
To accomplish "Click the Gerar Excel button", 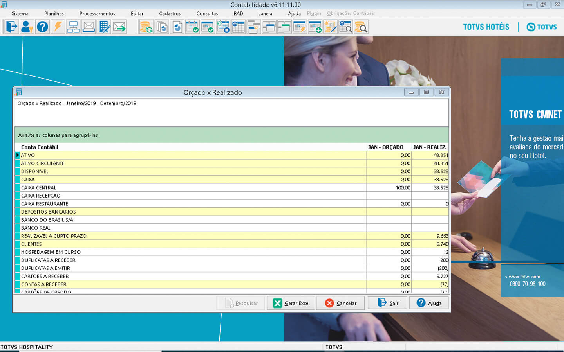I will (291, 303).
